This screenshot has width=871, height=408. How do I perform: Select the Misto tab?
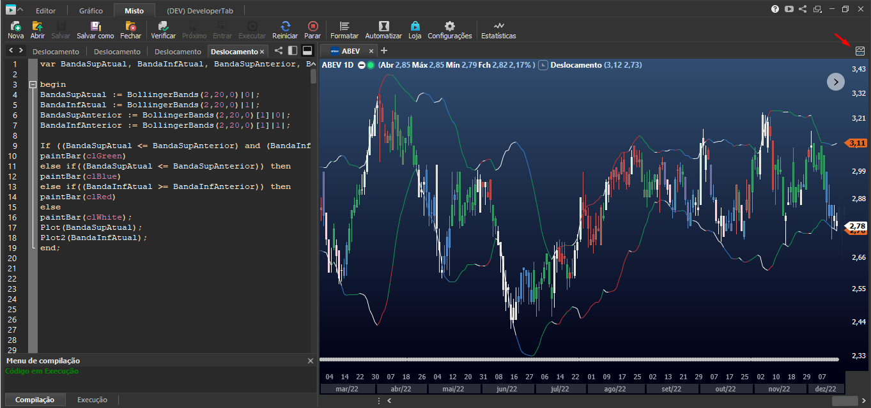pos(134,11)
